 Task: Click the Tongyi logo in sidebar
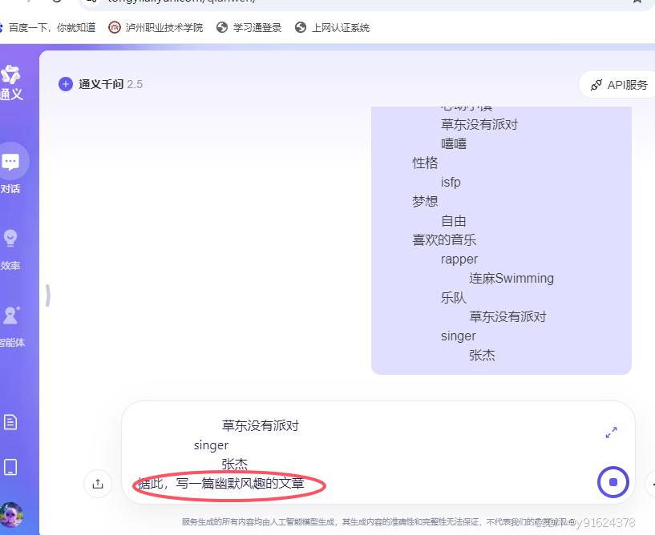tap(11, 82)
